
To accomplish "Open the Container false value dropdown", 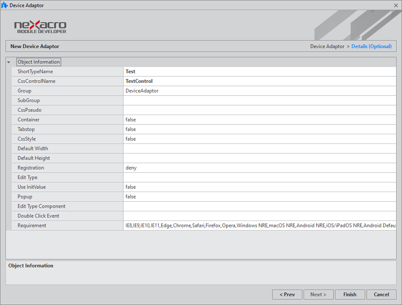I will (x=259, y=120).
